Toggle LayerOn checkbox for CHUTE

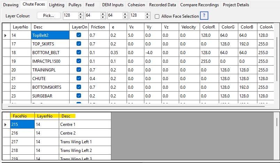[x=79, y=78]
